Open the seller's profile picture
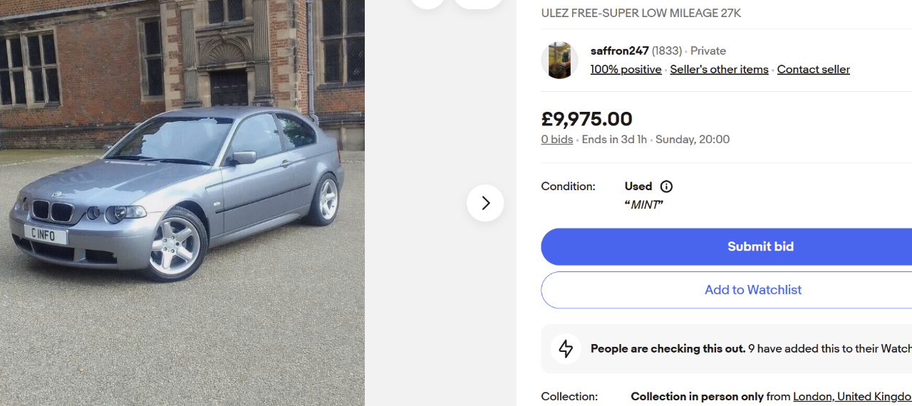Image resolution: width=912 pixels, height=406 pixels. click(x=559, y=61)
